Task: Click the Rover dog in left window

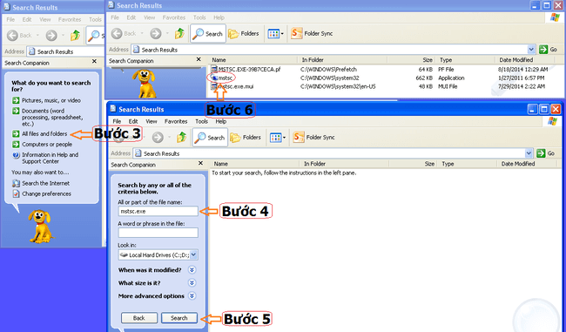Action: click(41, 227)
